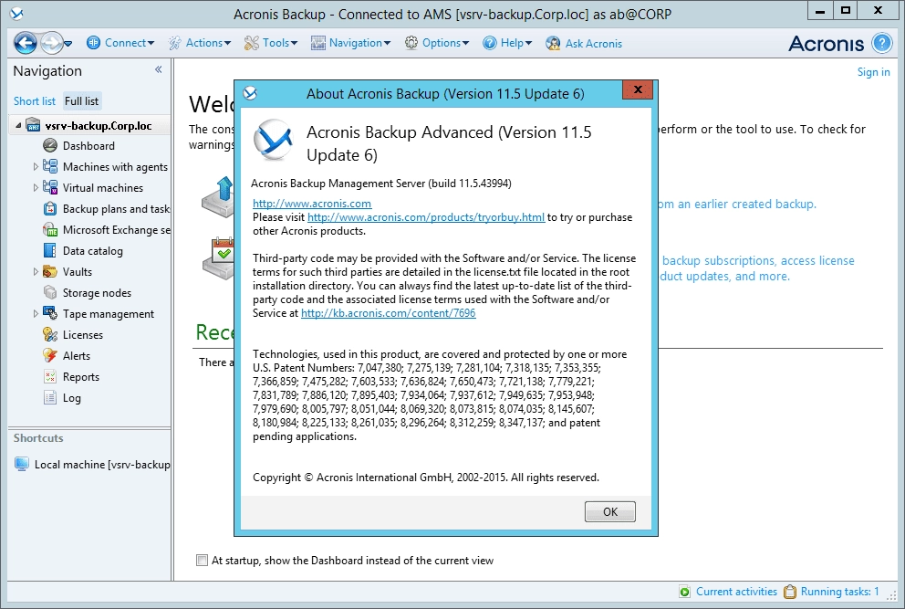Click the Options gear icon
This screenshot has width=905, height=609.
tap(411, 43)
